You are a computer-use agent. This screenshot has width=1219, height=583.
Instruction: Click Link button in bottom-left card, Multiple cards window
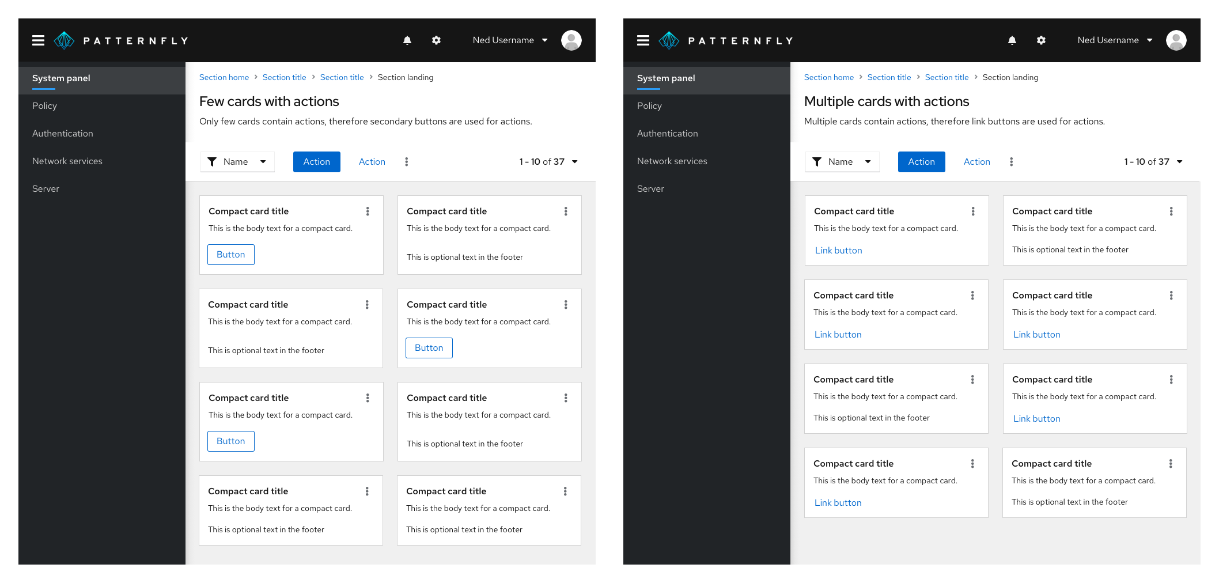tap(838, 503)
